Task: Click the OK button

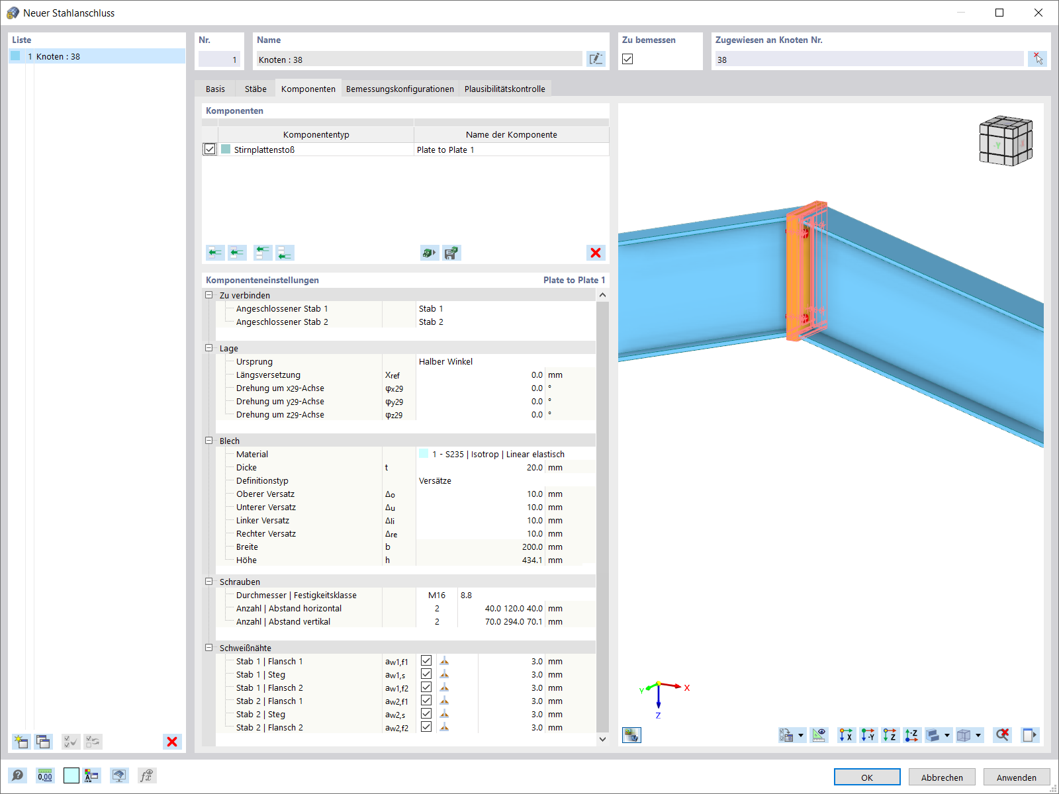Action: point(867,777)
